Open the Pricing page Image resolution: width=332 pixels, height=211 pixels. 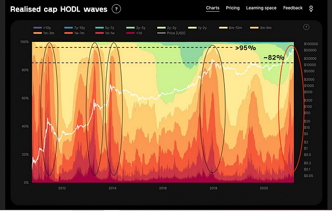(233, 8)
